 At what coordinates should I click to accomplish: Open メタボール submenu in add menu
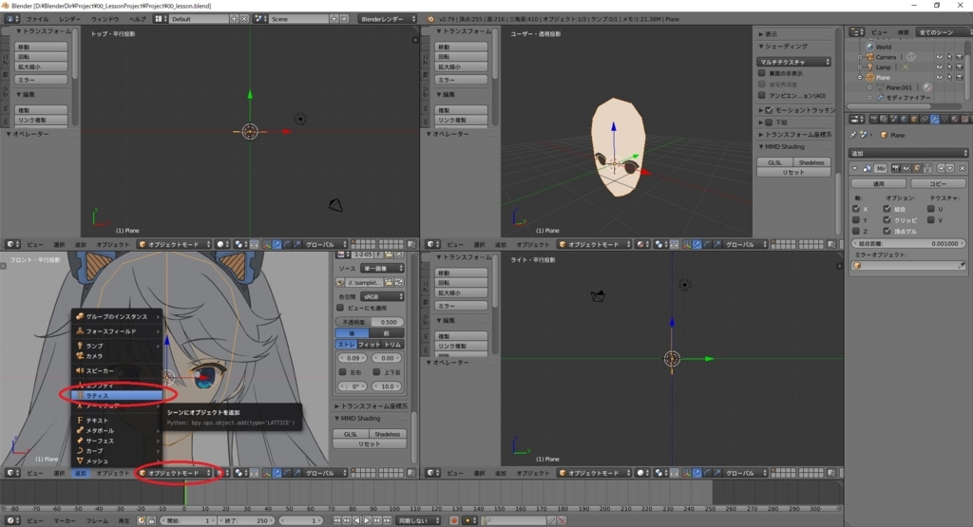tap(117, 430)
